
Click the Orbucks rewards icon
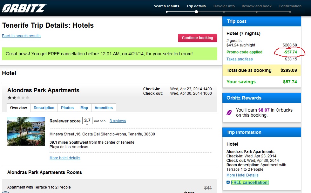(x=229, y=113)
